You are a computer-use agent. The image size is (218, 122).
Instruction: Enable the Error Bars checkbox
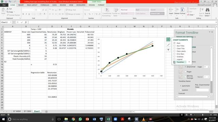[174, 54]
